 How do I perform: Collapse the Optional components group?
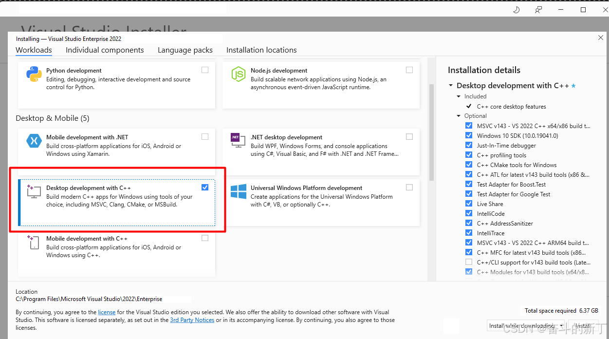(459, 116)
